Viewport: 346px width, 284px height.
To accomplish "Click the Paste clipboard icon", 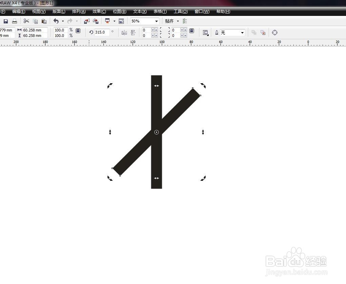I will click(x=44, y=21).
